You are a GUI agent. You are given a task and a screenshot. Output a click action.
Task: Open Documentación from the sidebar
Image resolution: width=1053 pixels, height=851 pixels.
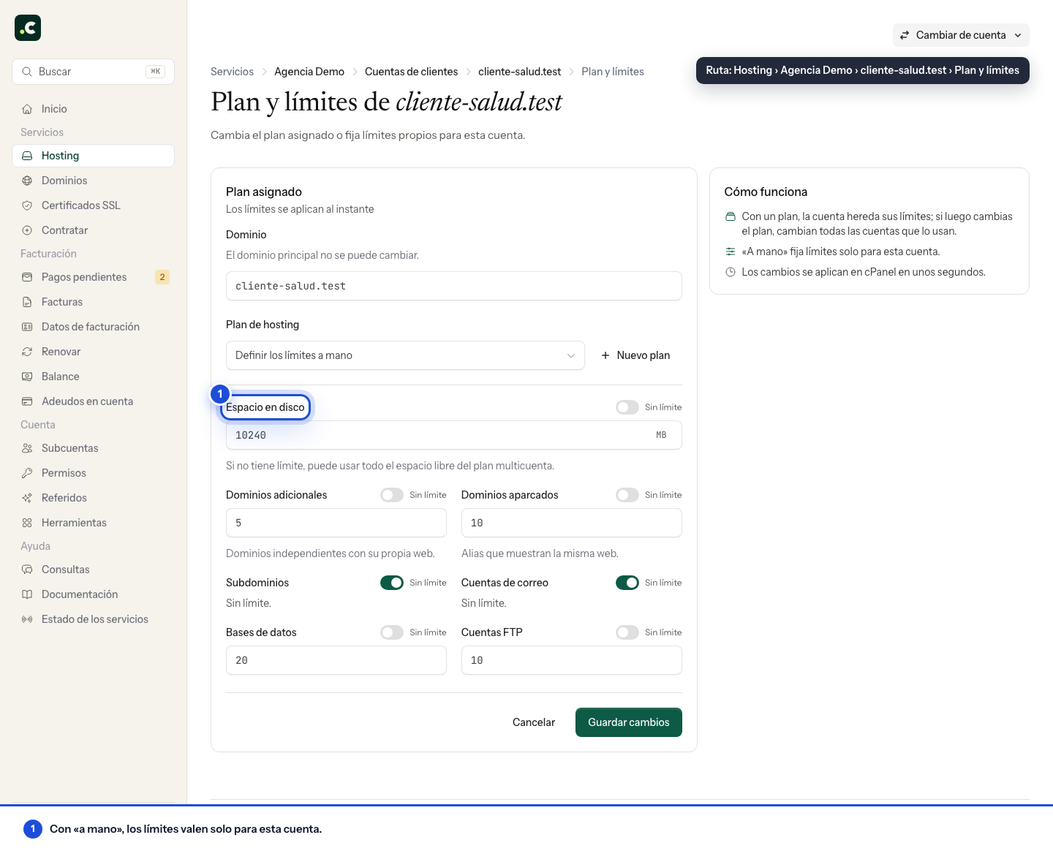tap(94, 594)
